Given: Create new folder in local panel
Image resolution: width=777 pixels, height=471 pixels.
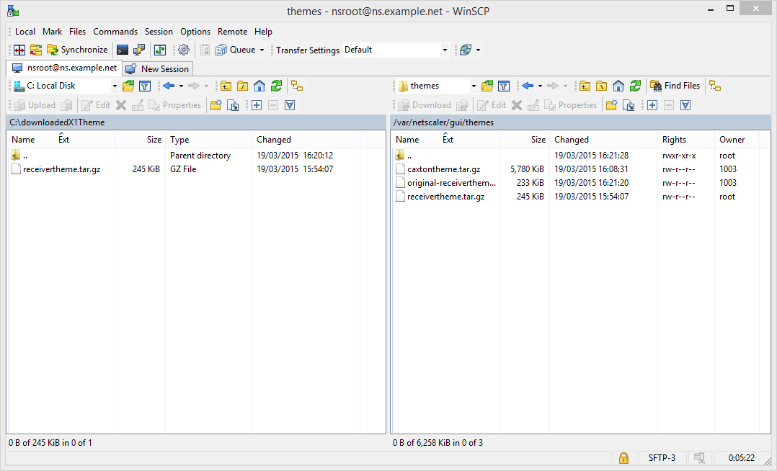Looking at the screenshot, I should coord(216,105).
